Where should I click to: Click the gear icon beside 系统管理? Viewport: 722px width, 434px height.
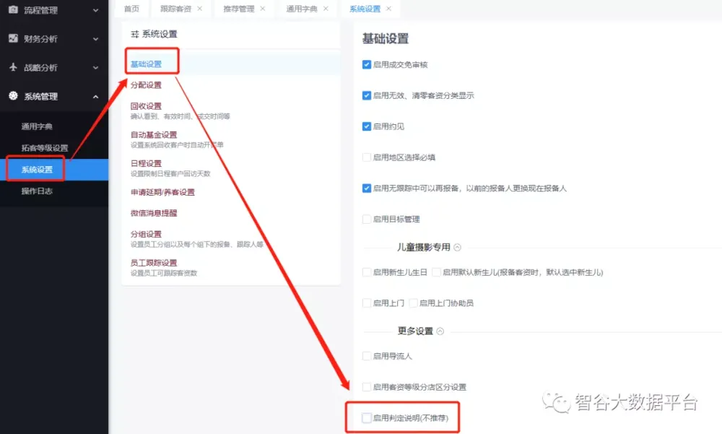[x=12, y=96]
